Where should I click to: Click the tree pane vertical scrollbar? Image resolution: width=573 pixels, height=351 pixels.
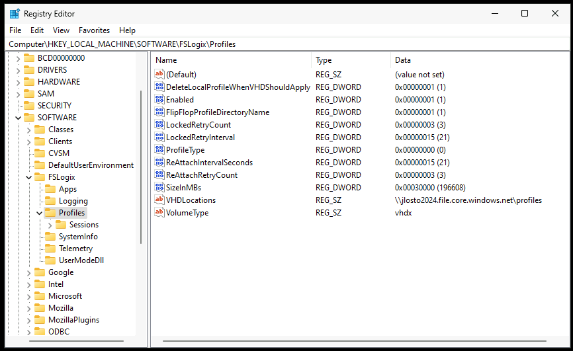click(141, 167)
